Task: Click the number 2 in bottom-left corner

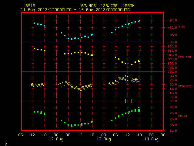Action: click(6, 144)
